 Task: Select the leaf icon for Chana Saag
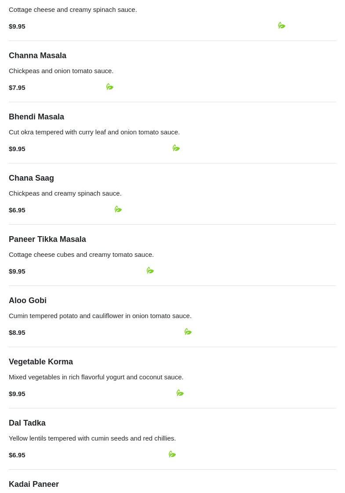point(118,210)
